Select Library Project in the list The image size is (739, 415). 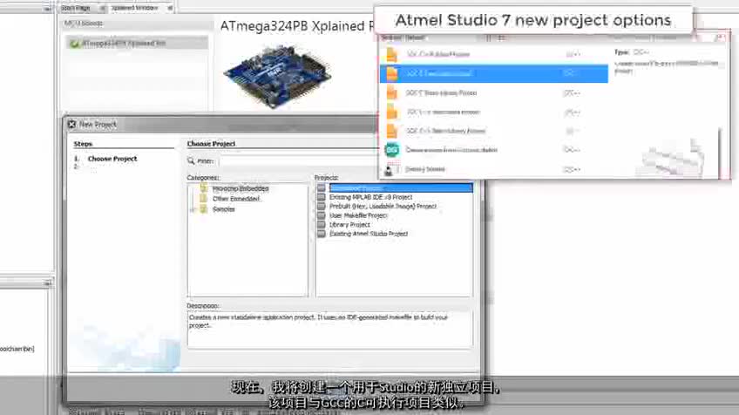[349, 225]
